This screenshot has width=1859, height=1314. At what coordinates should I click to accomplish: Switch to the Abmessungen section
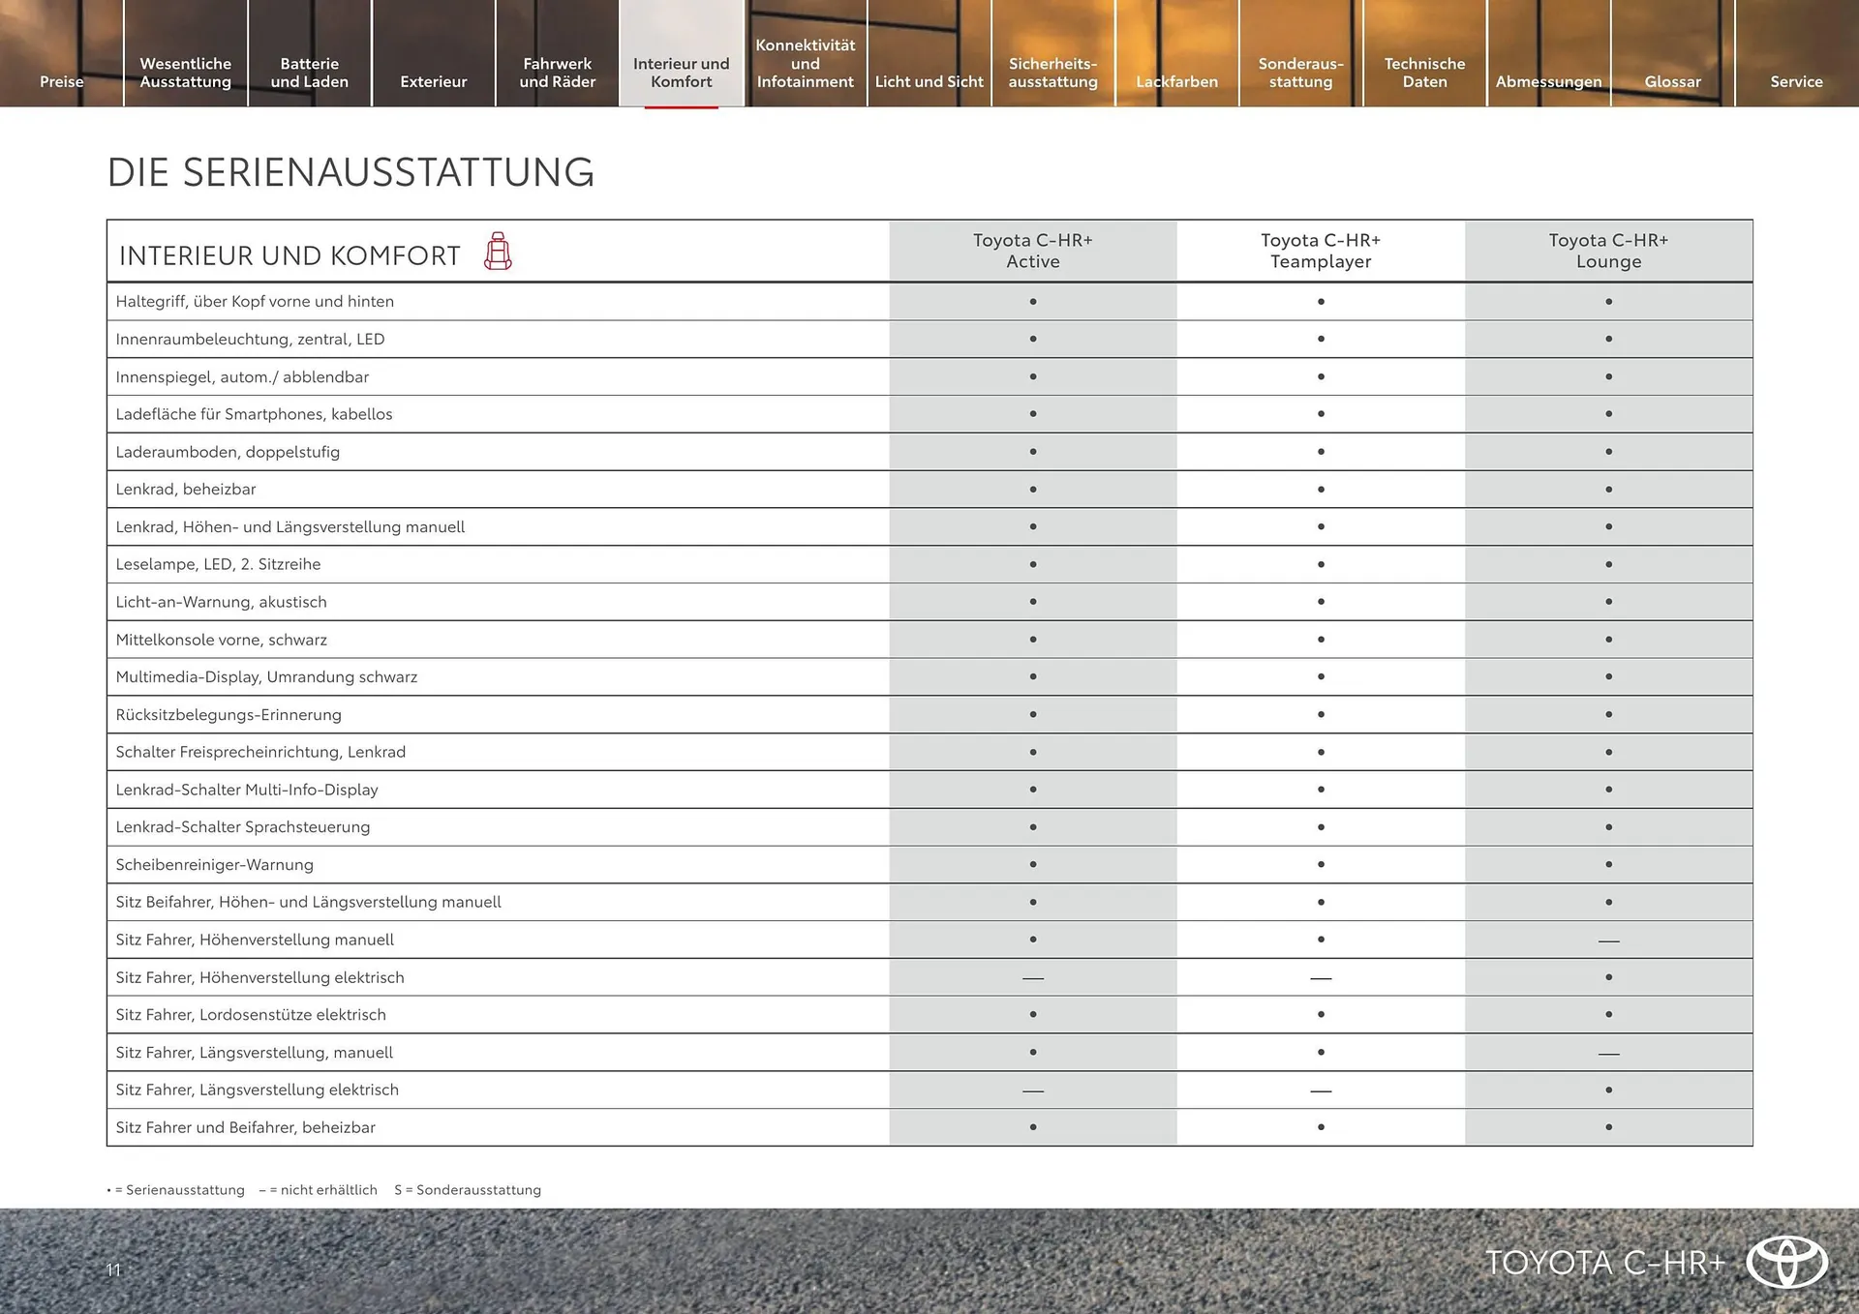coord(1548,81)
